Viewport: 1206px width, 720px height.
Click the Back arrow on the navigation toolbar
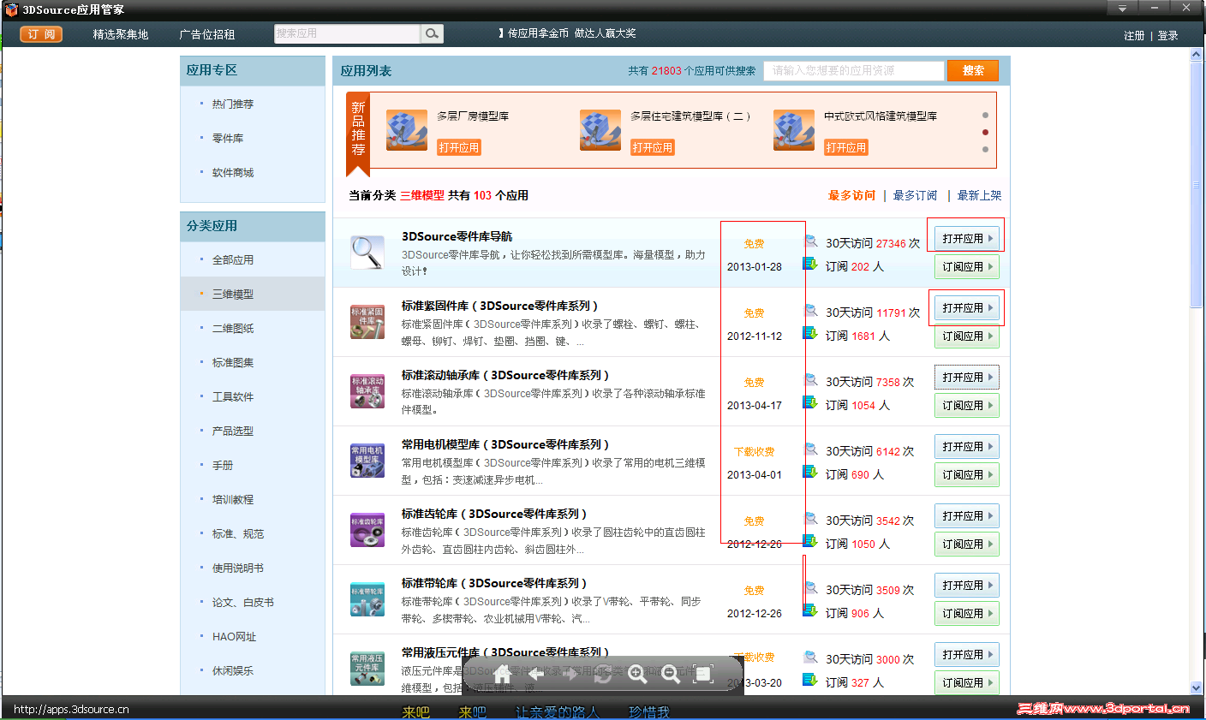pos(536,674)
